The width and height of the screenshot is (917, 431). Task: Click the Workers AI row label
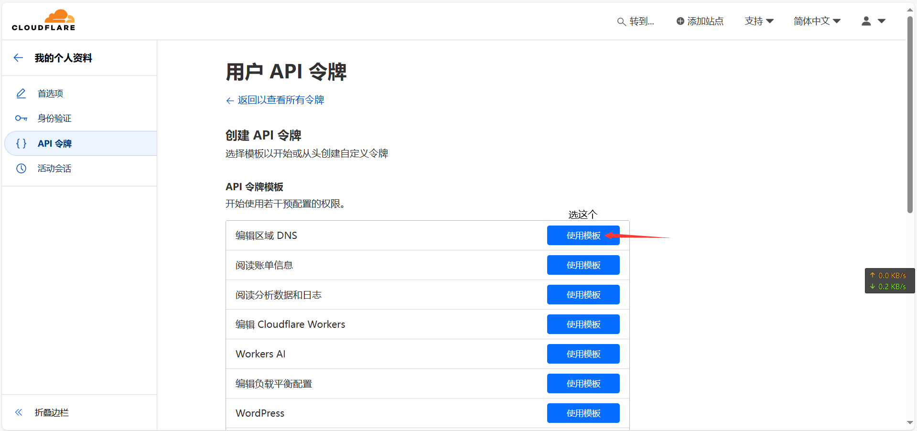(260, 354)
